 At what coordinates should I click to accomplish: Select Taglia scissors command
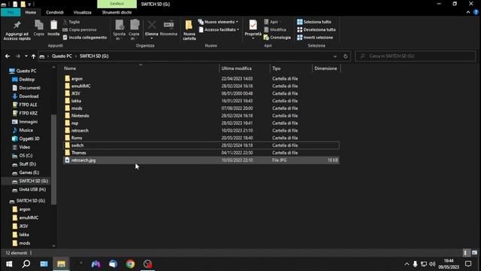tap(71, 22)
